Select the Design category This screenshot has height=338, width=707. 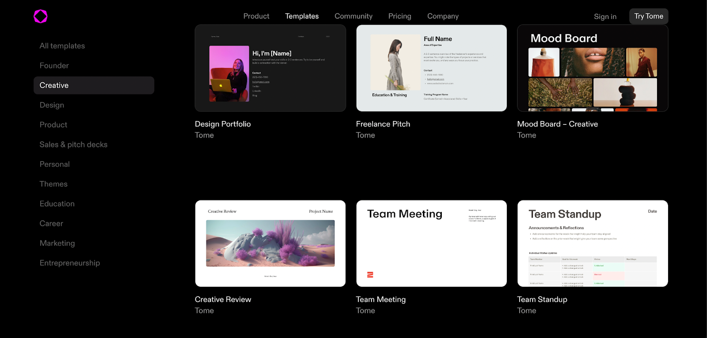click(x=52, y=105)
